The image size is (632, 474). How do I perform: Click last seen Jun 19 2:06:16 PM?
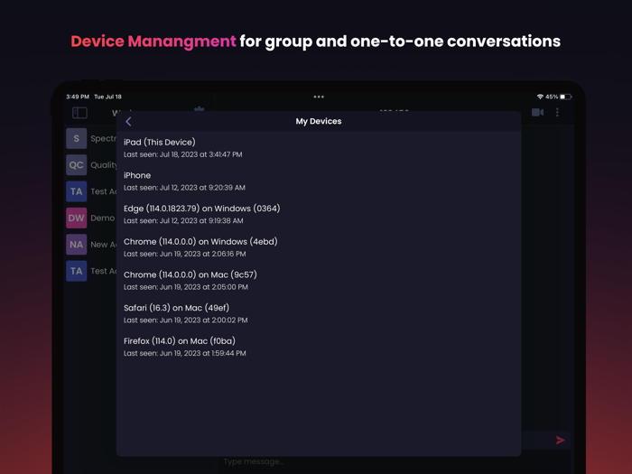point(184,254)
